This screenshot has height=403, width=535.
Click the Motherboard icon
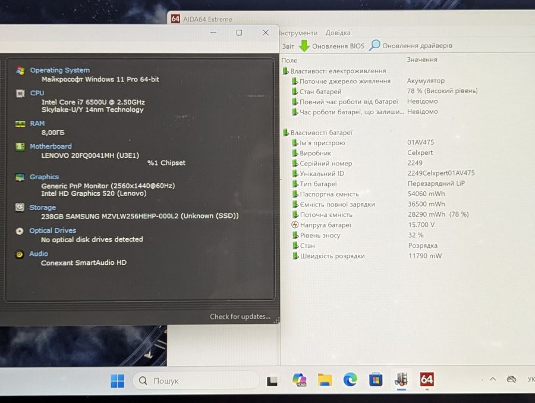click(20, 146)
